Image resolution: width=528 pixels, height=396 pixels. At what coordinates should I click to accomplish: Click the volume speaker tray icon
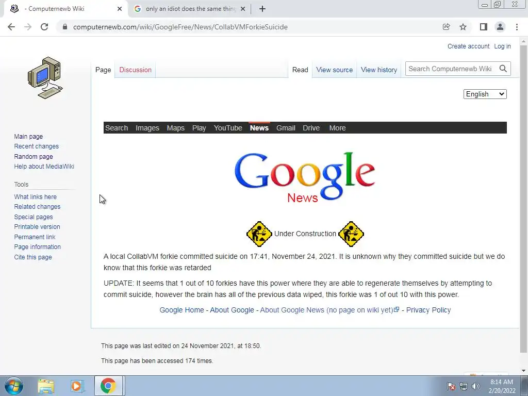(x=475, y=386)
